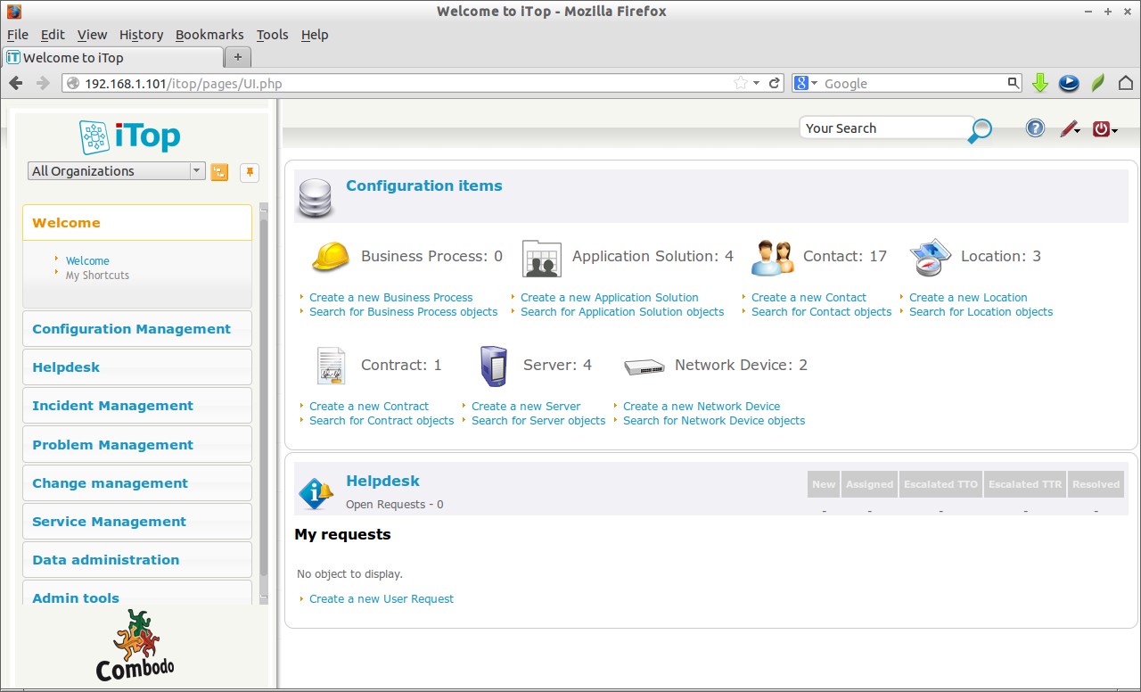Click the Business Process hard hat icon

(330, 257)
